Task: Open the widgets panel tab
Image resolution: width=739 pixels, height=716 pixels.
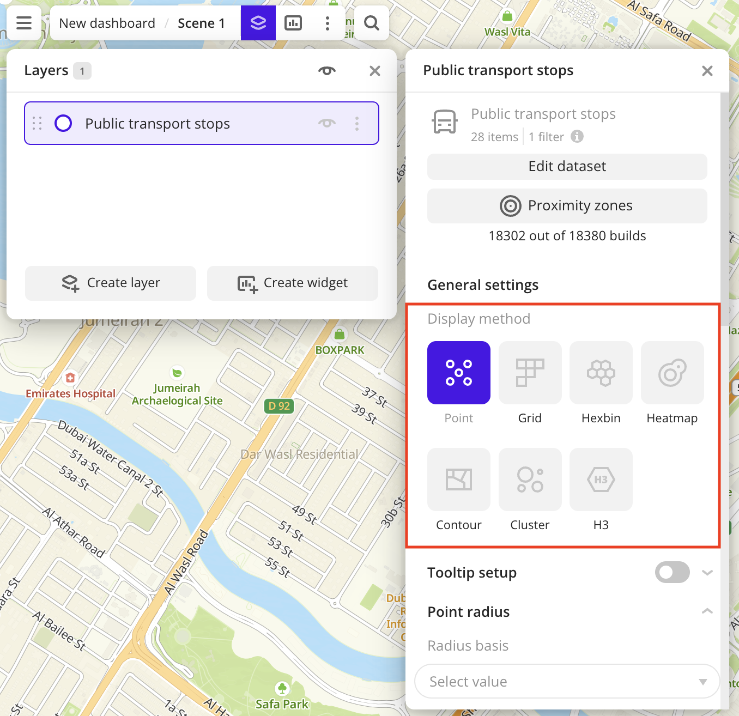Action: pos(293,23)
